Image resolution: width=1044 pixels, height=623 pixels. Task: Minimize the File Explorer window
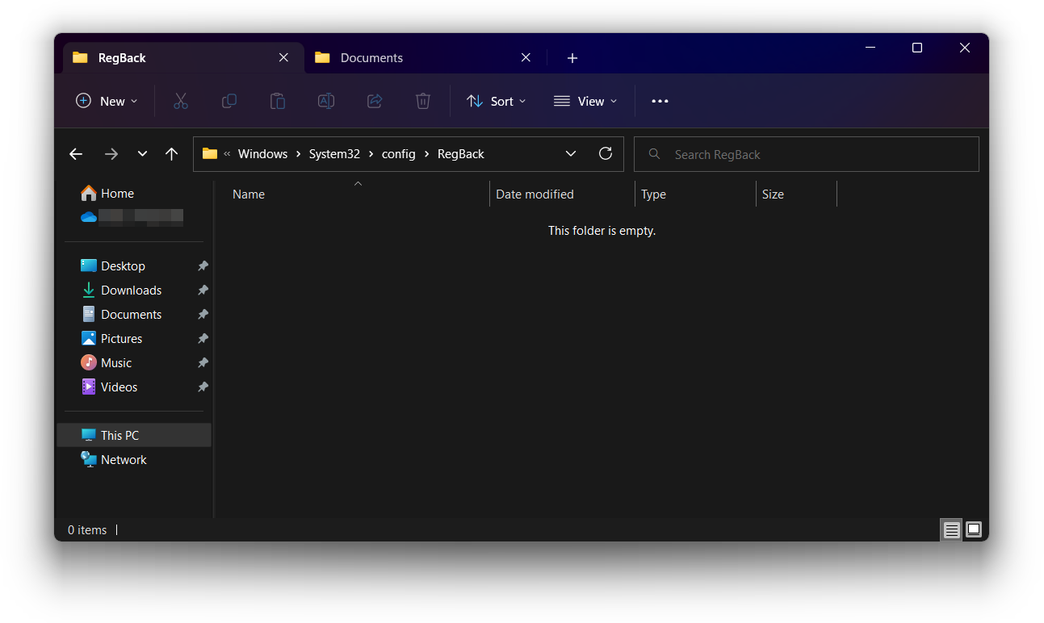[x=870, y=48]
